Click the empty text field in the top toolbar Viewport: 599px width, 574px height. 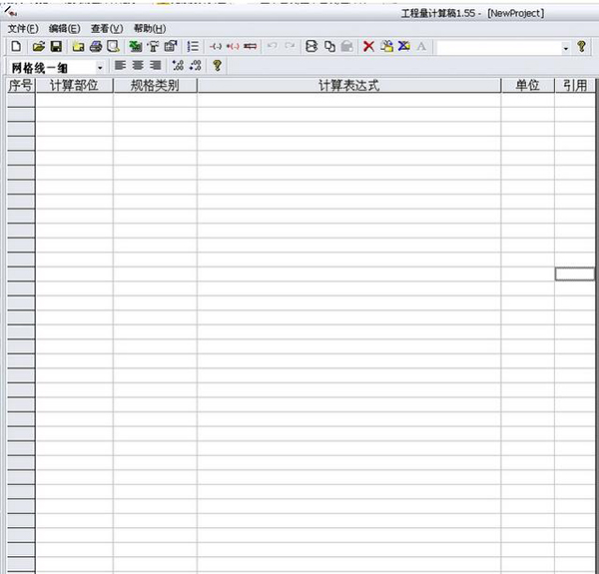coord(497,47)
